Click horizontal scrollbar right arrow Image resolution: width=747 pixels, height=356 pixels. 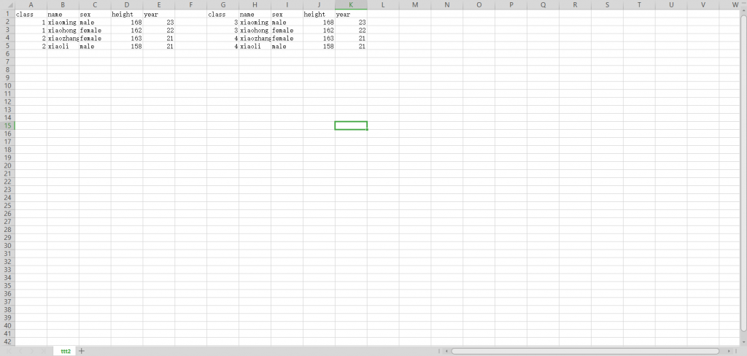click(x=730, y=351)
